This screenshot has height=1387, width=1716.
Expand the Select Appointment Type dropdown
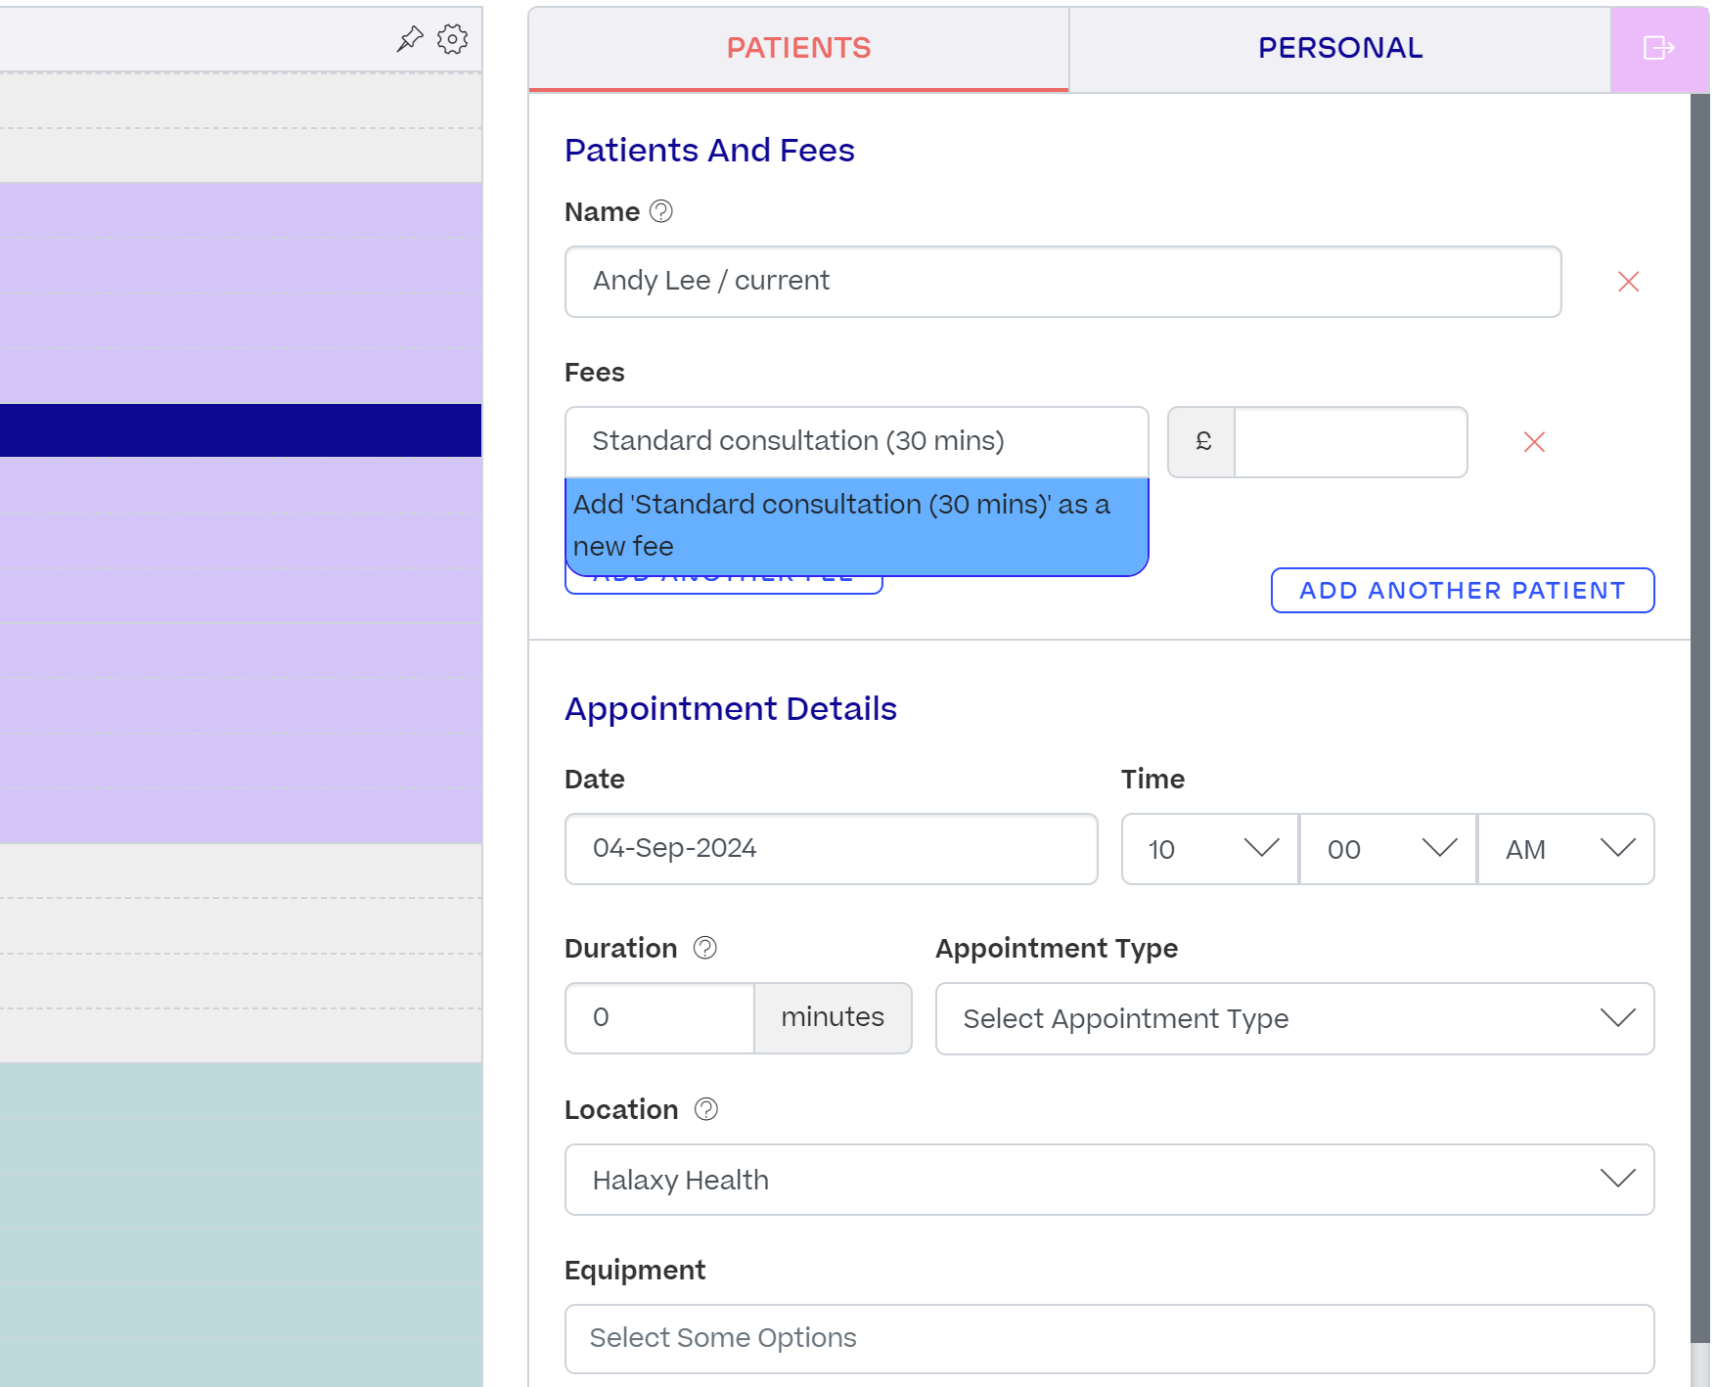1295,1018
